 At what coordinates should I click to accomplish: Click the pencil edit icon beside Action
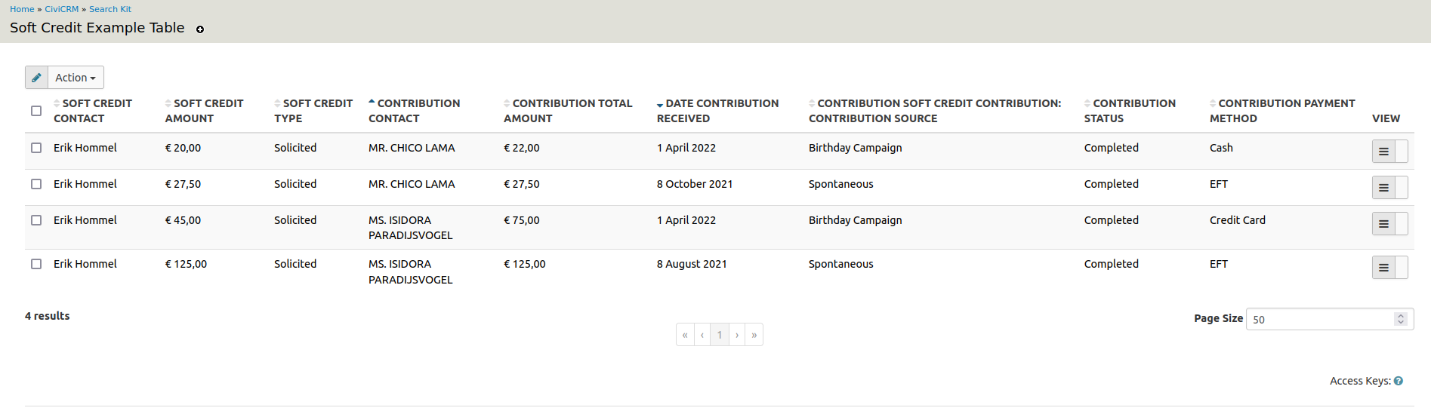coord(36,78)
